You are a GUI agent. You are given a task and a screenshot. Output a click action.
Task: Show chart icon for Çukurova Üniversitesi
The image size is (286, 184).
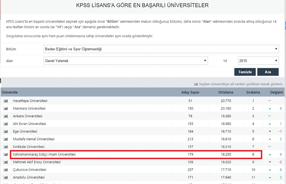coord(6,170)
